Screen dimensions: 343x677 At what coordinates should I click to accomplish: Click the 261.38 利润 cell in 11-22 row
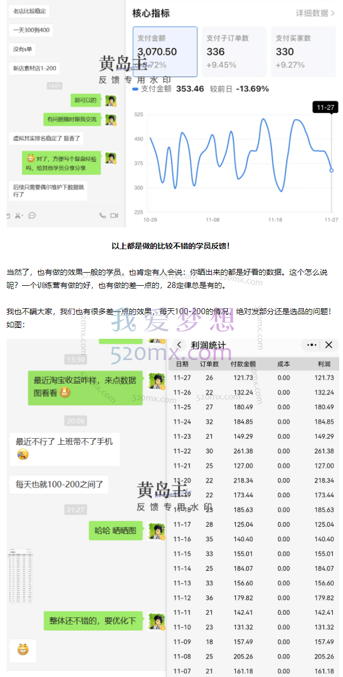(x=324, y=451)
